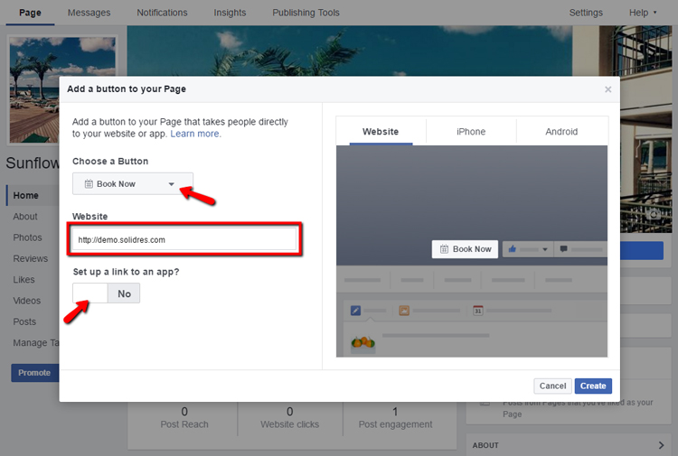The width and height of the screenshot is (678, 456).
Task: Select Posts in the left sidebar
Action: pos(24,321)
